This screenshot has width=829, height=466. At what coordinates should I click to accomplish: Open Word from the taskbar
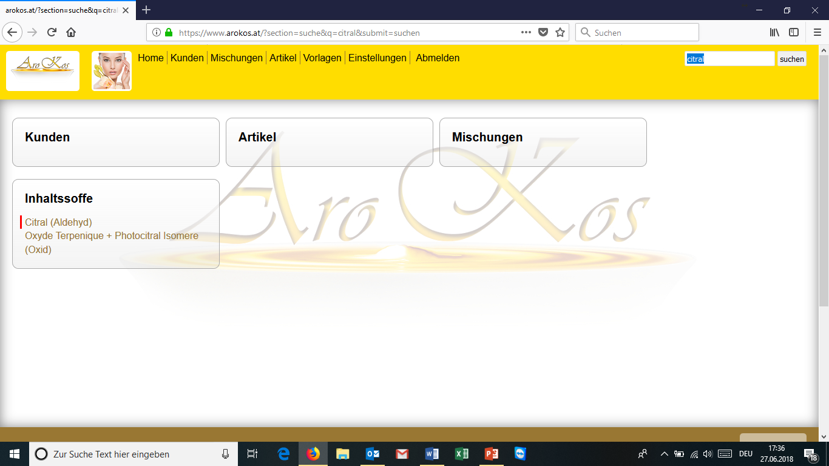pyautogui.click(x=431, y=454)
